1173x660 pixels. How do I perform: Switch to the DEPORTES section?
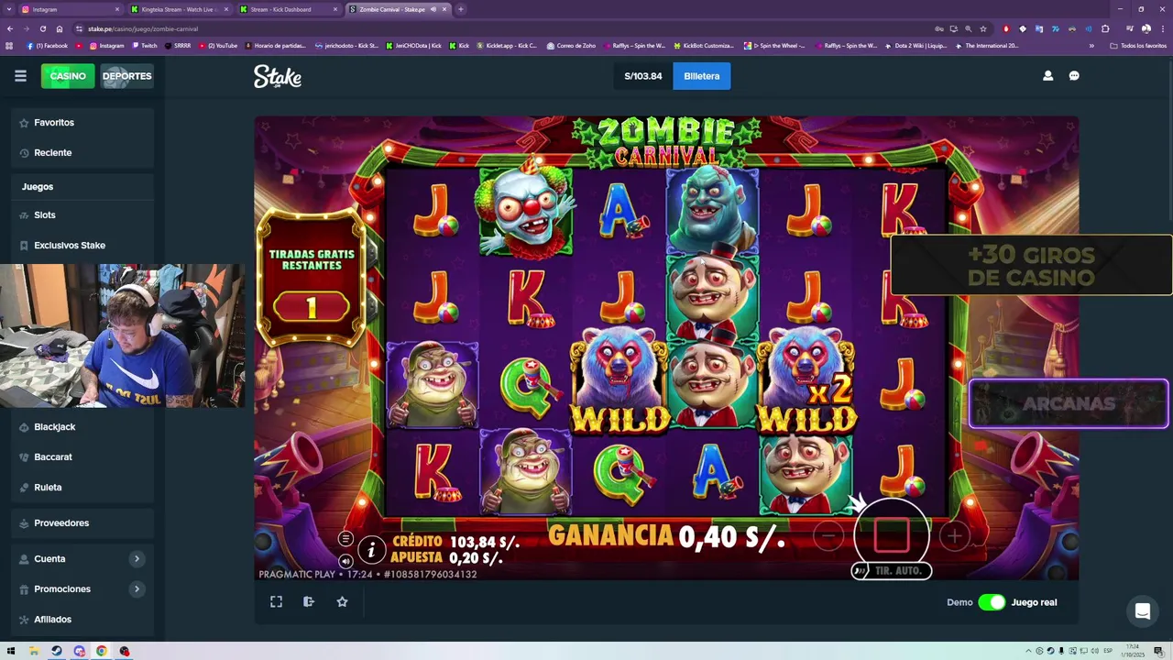[126, 76]
